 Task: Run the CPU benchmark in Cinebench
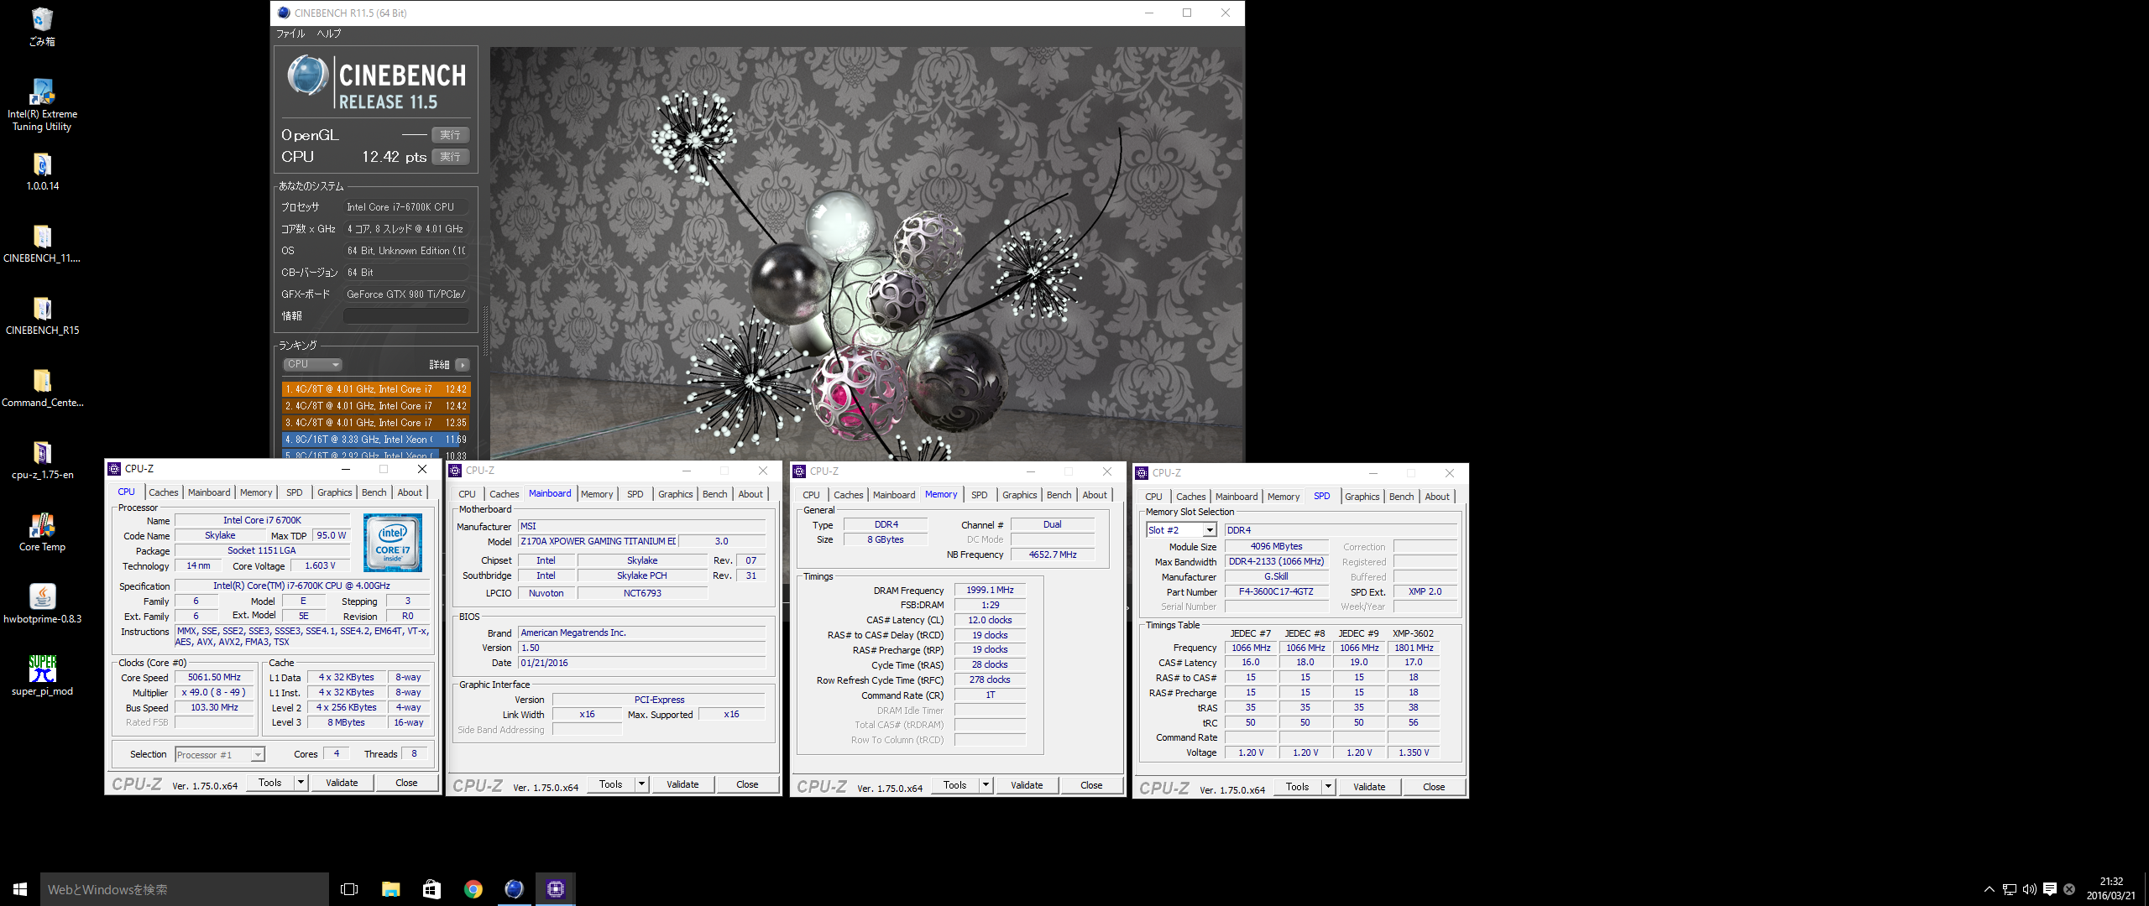click(x=451, y=157)
